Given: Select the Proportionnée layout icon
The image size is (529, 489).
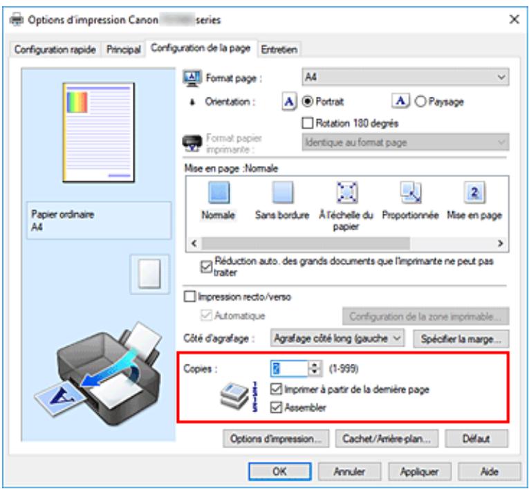Looking at the screenshot, I should [x=410, y=192].
